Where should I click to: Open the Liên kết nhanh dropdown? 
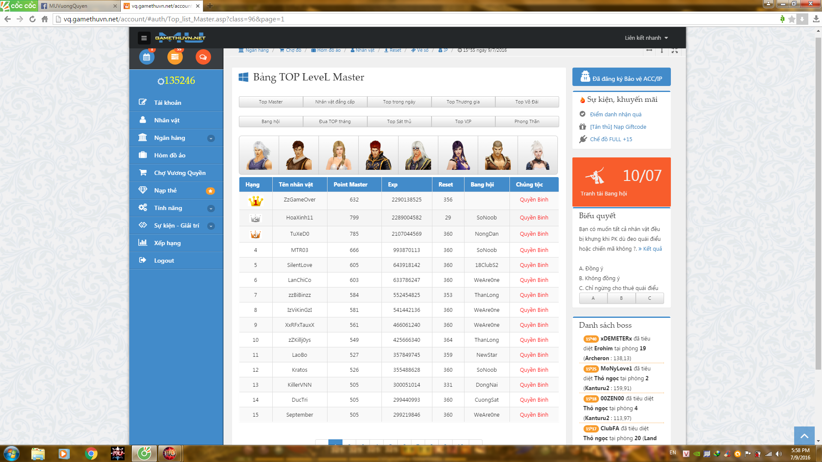tap(646, 38)
